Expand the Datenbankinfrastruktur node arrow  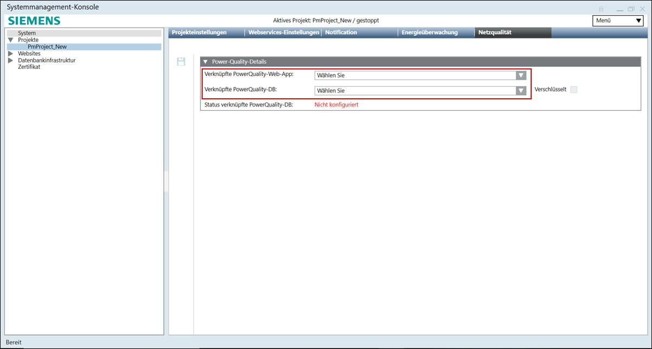point(10,60)
